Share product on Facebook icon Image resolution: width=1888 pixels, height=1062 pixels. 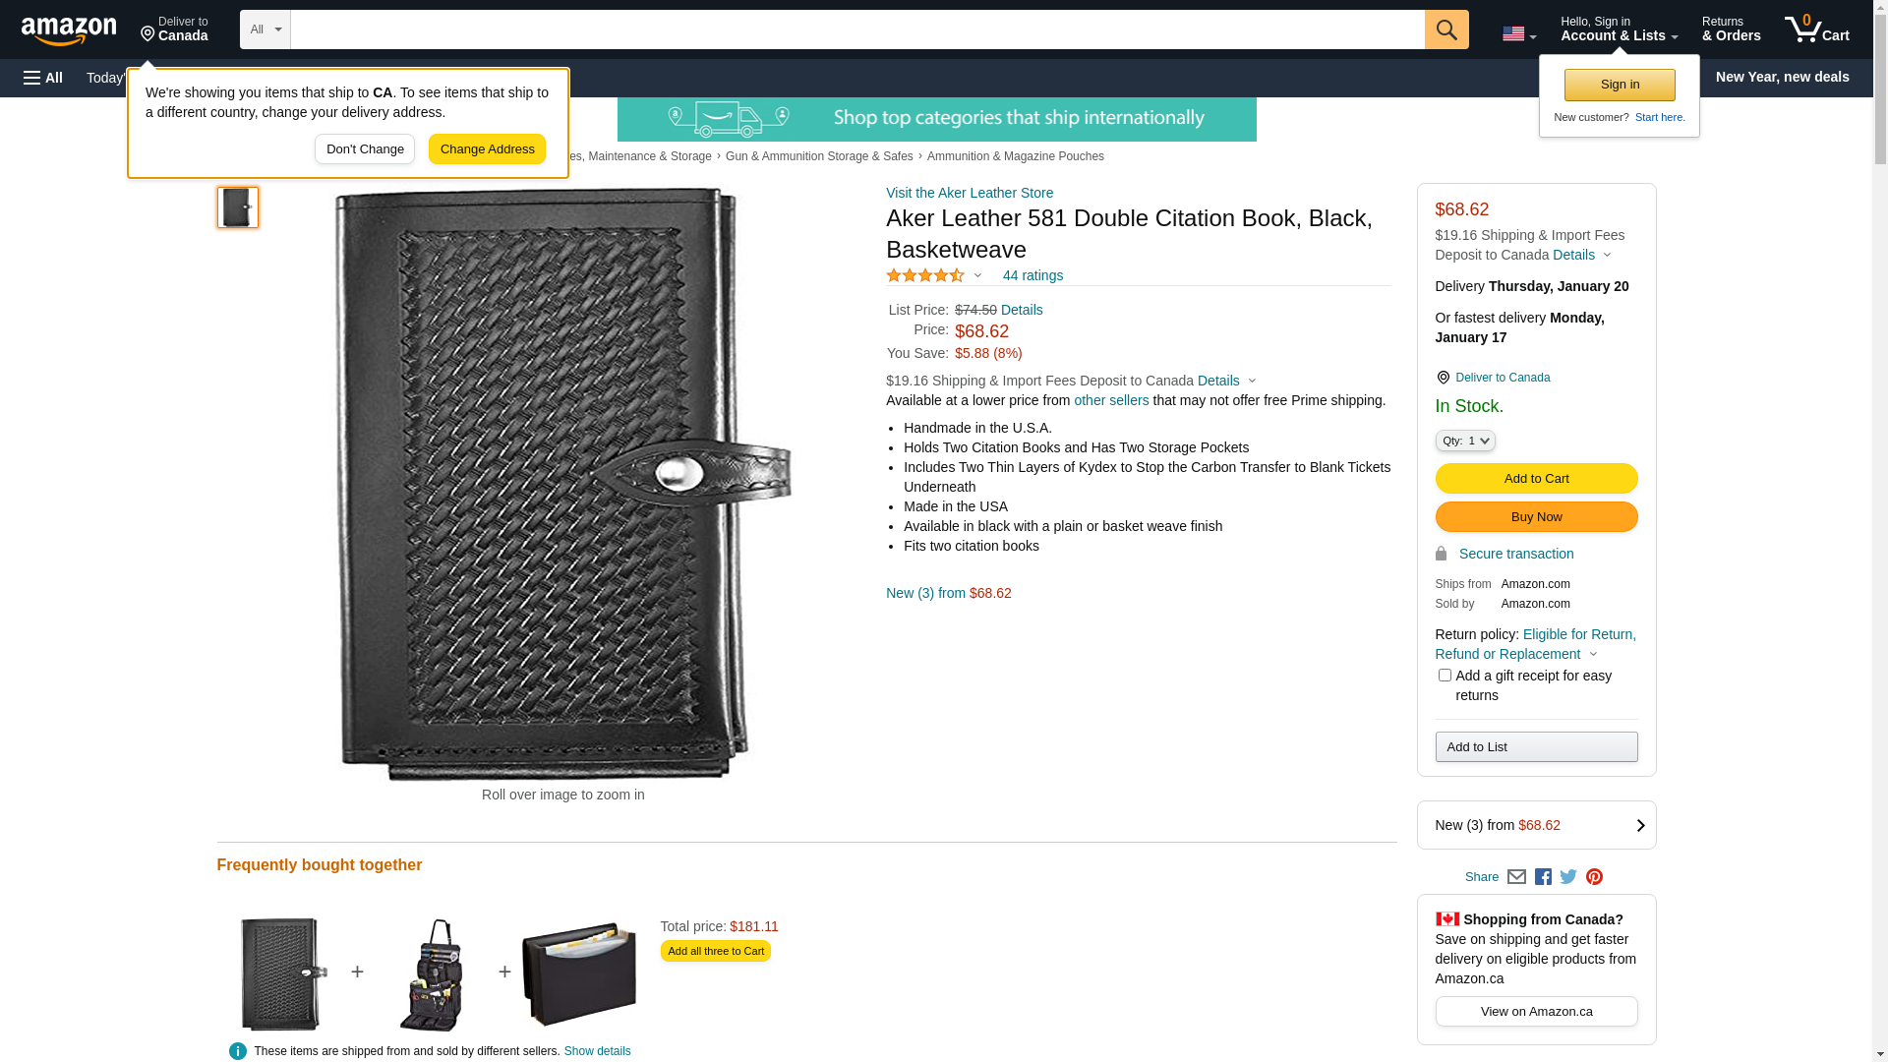(x=1543, y=876)
